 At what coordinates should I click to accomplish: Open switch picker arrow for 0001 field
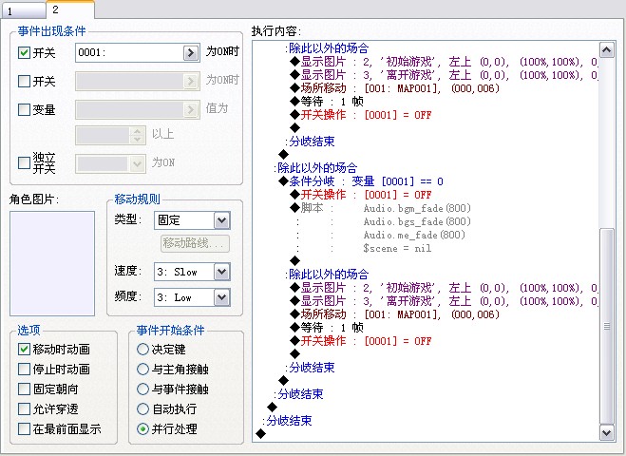[x=191, y=52]
